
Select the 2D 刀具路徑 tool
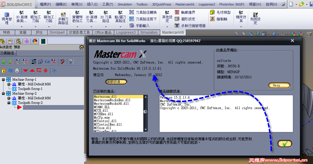click(x=106, y=17)
